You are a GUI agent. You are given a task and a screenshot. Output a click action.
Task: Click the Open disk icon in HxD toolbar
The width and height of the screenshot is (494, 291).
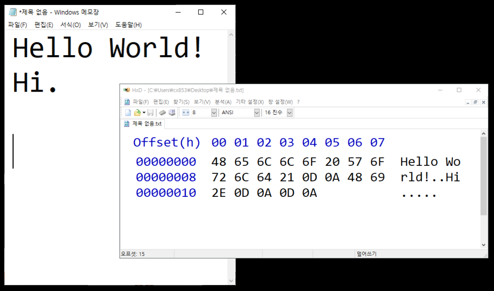coord(172,113)
